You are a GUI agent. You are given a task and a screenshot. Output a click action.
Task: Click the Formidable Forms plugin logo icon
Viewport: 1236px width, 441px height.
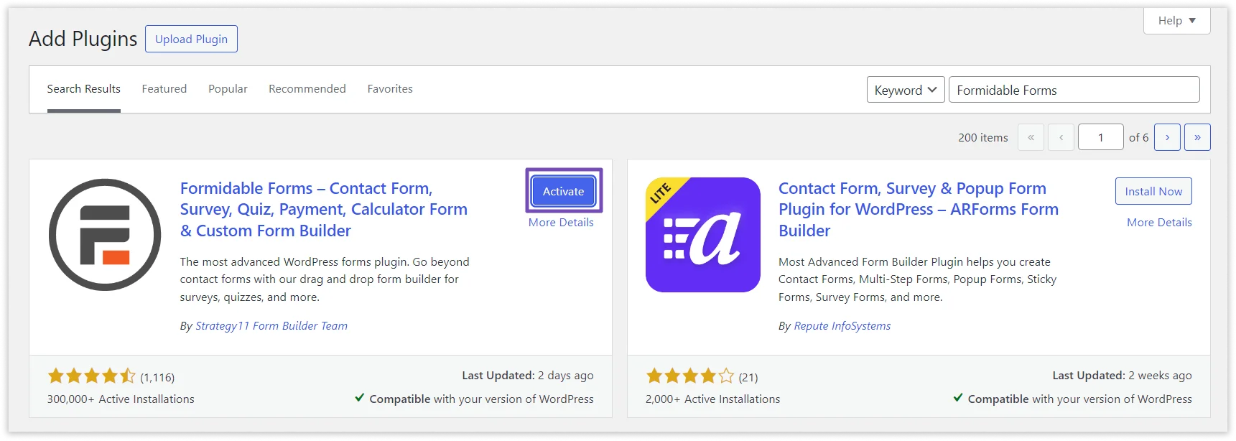[105, 235]
